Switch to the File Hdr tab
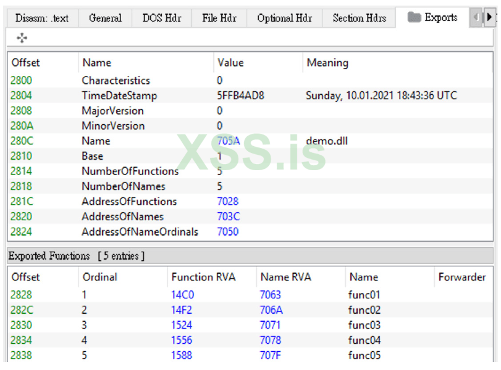Screen dimensions: 501x370 coord(219,18)
